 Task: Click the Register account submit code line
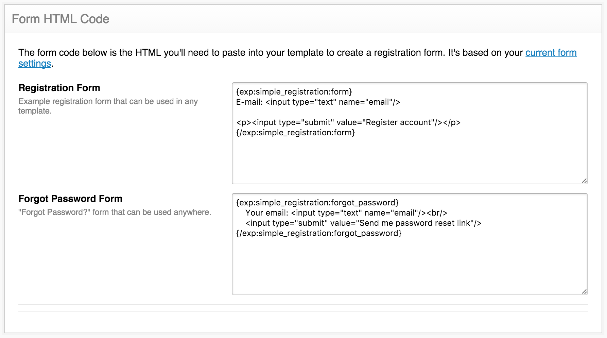click(348, 122)
